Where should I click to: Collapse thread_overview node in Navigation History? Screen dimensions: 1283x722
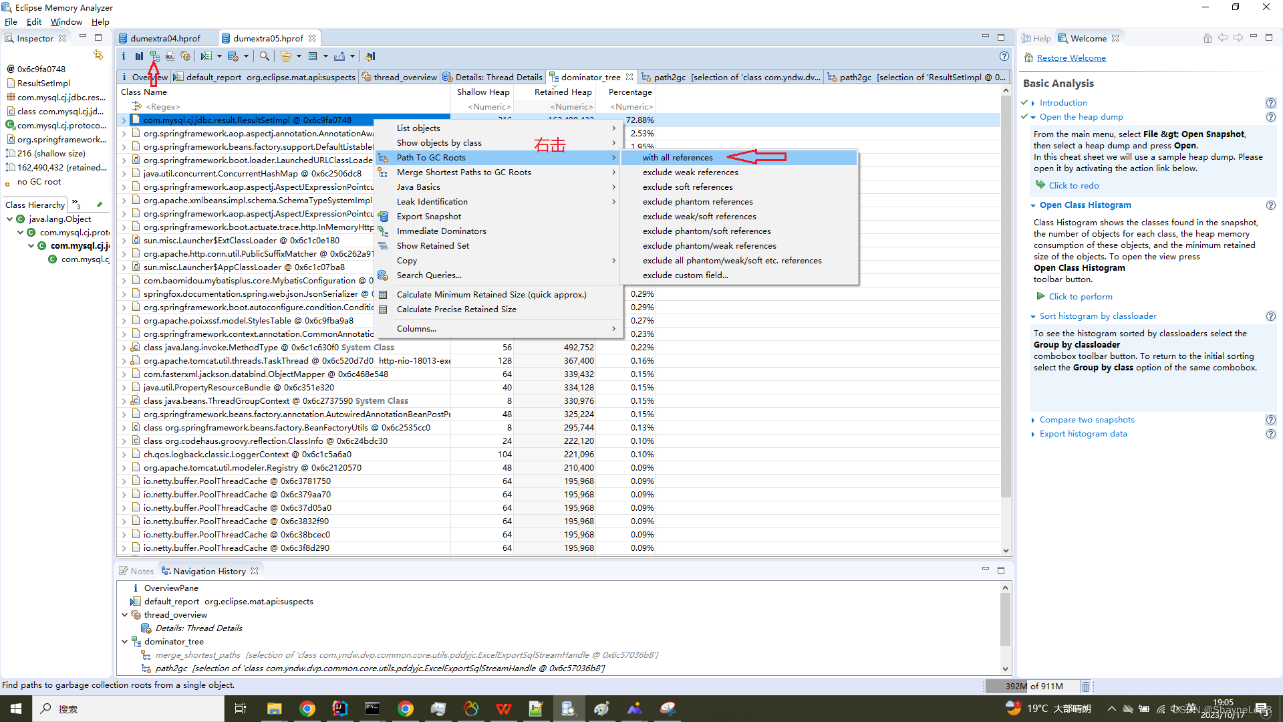pos(125,615)
